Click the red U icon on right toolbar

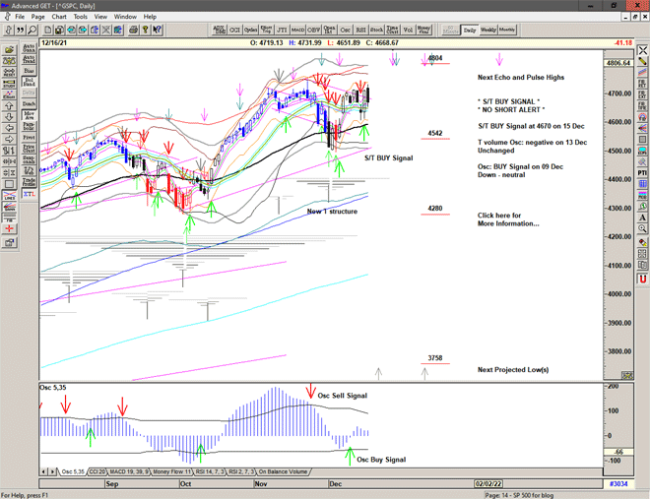click(642, 279)
